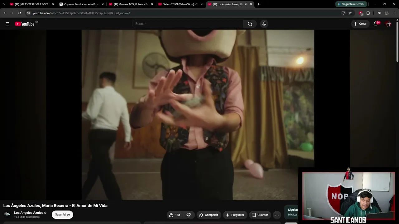
Task: Mute the Los Ángeles Azules tab audio
Action: click(x=246, y=4)
